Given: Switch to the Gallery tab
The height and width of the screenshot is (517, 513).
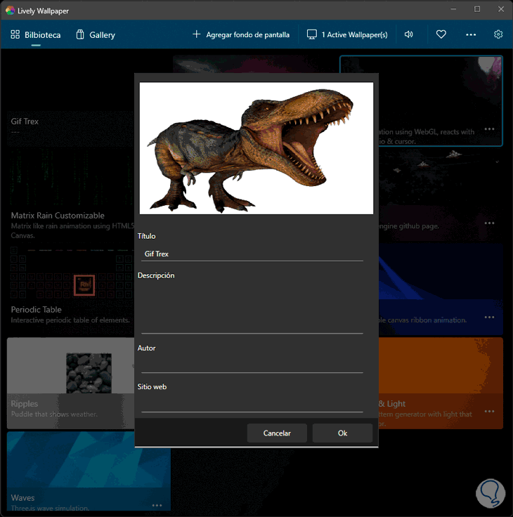Looking at the screenshot, I should (96, 35).
